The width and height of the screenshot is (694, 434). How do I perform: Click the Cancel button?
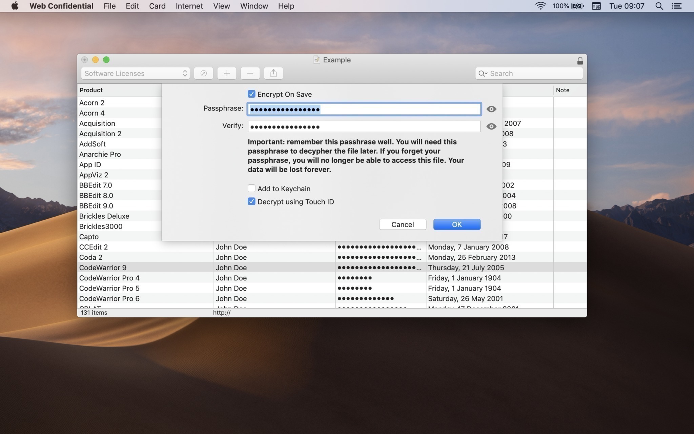click(x=403, y=224)
